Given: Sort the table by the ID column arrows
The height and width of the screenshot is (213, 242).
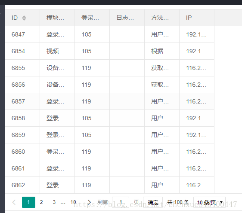Looking at the screenshot, I should [24, 18].
